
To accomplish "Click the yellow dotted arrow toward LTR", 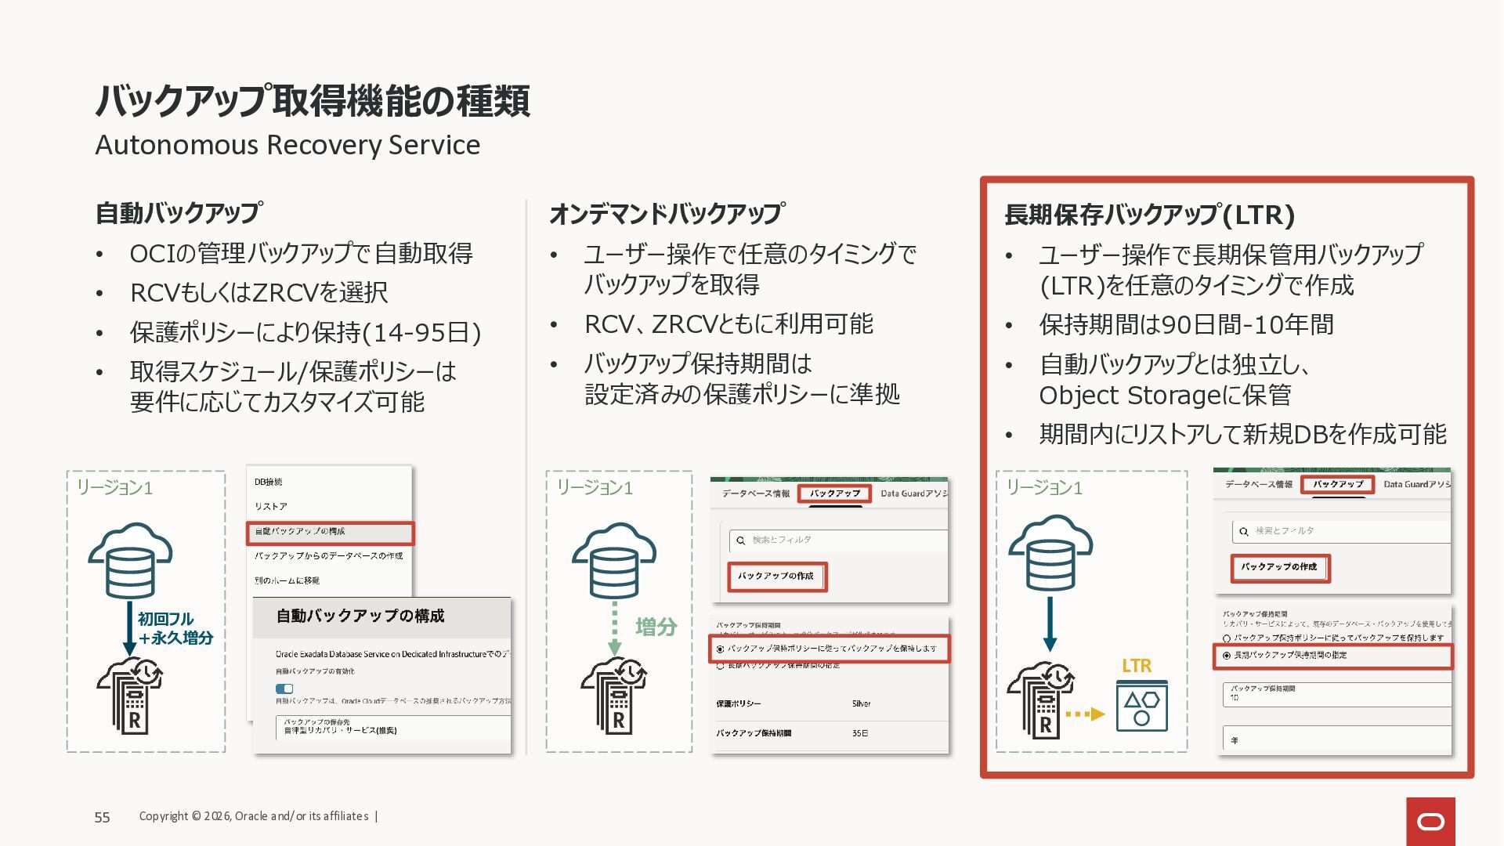I will (x=1085, y=714).
